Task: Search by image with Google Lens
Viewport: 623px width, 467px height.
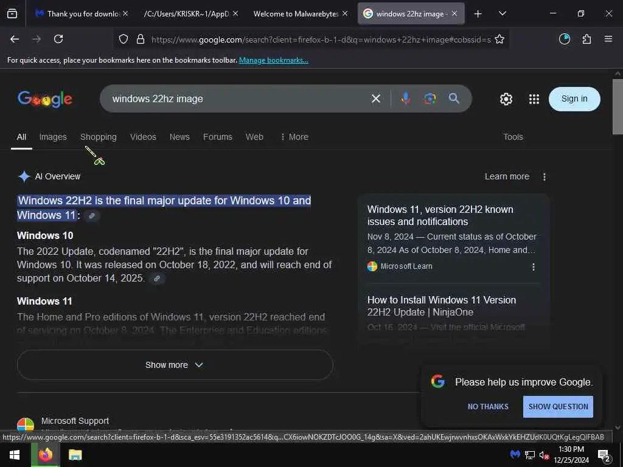Action: coord(430,99)
